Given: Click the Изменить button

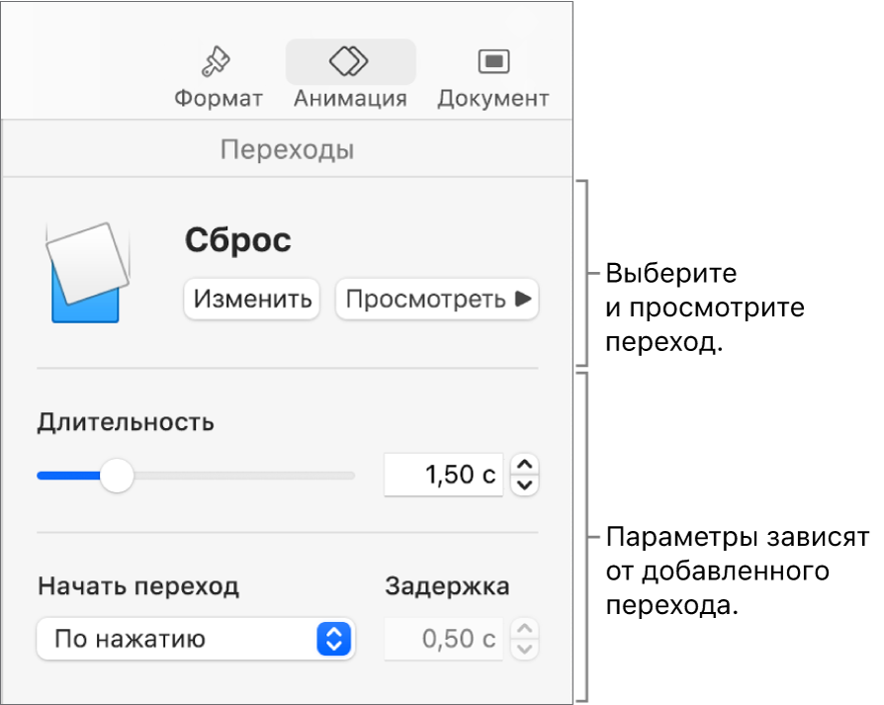Looking at the screenshot, I should (x=252, y=299).
